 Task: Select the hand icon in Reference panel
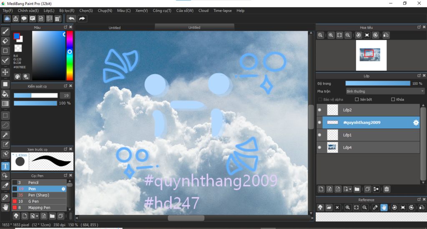pos(384,207)
